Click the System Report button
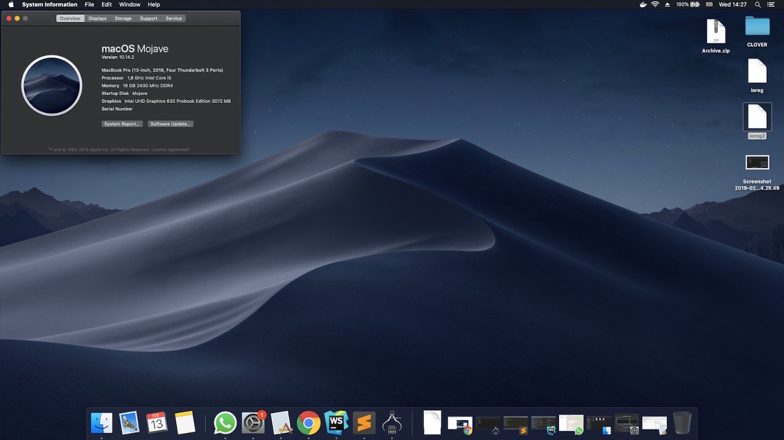 (122, 123)
